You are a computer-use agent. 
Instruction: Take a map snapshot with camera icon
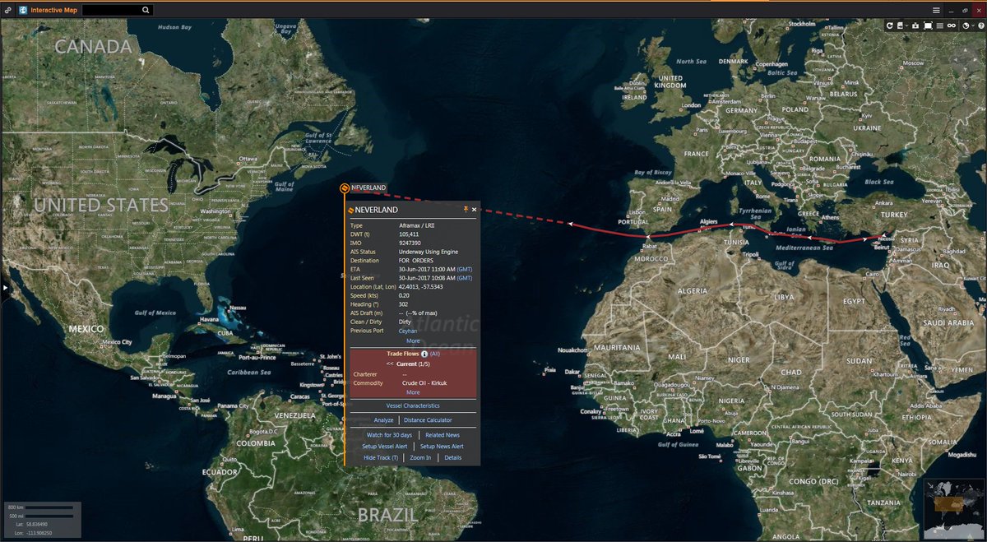pos(915,25)
